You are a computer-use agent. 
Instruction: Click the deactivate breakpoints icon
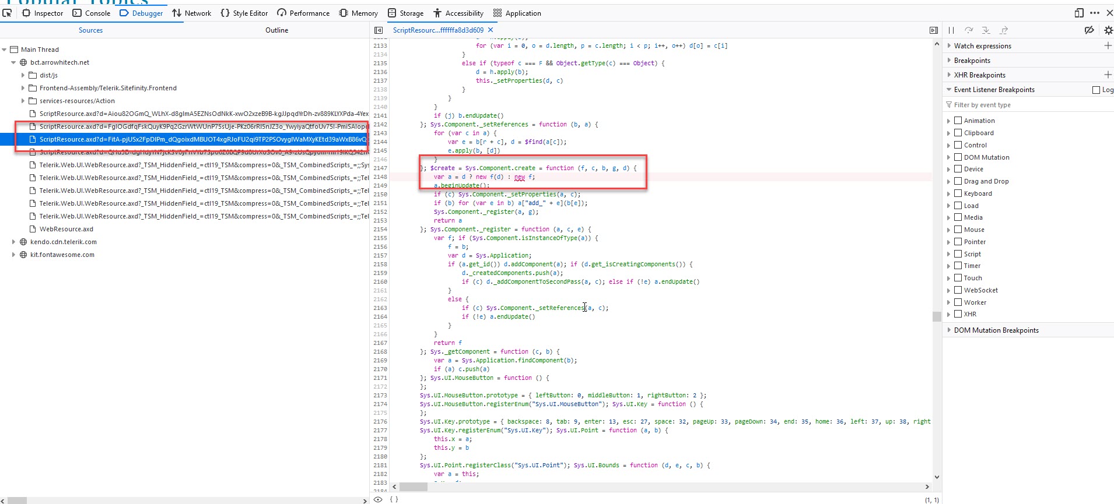click(x=1089, y=30)
